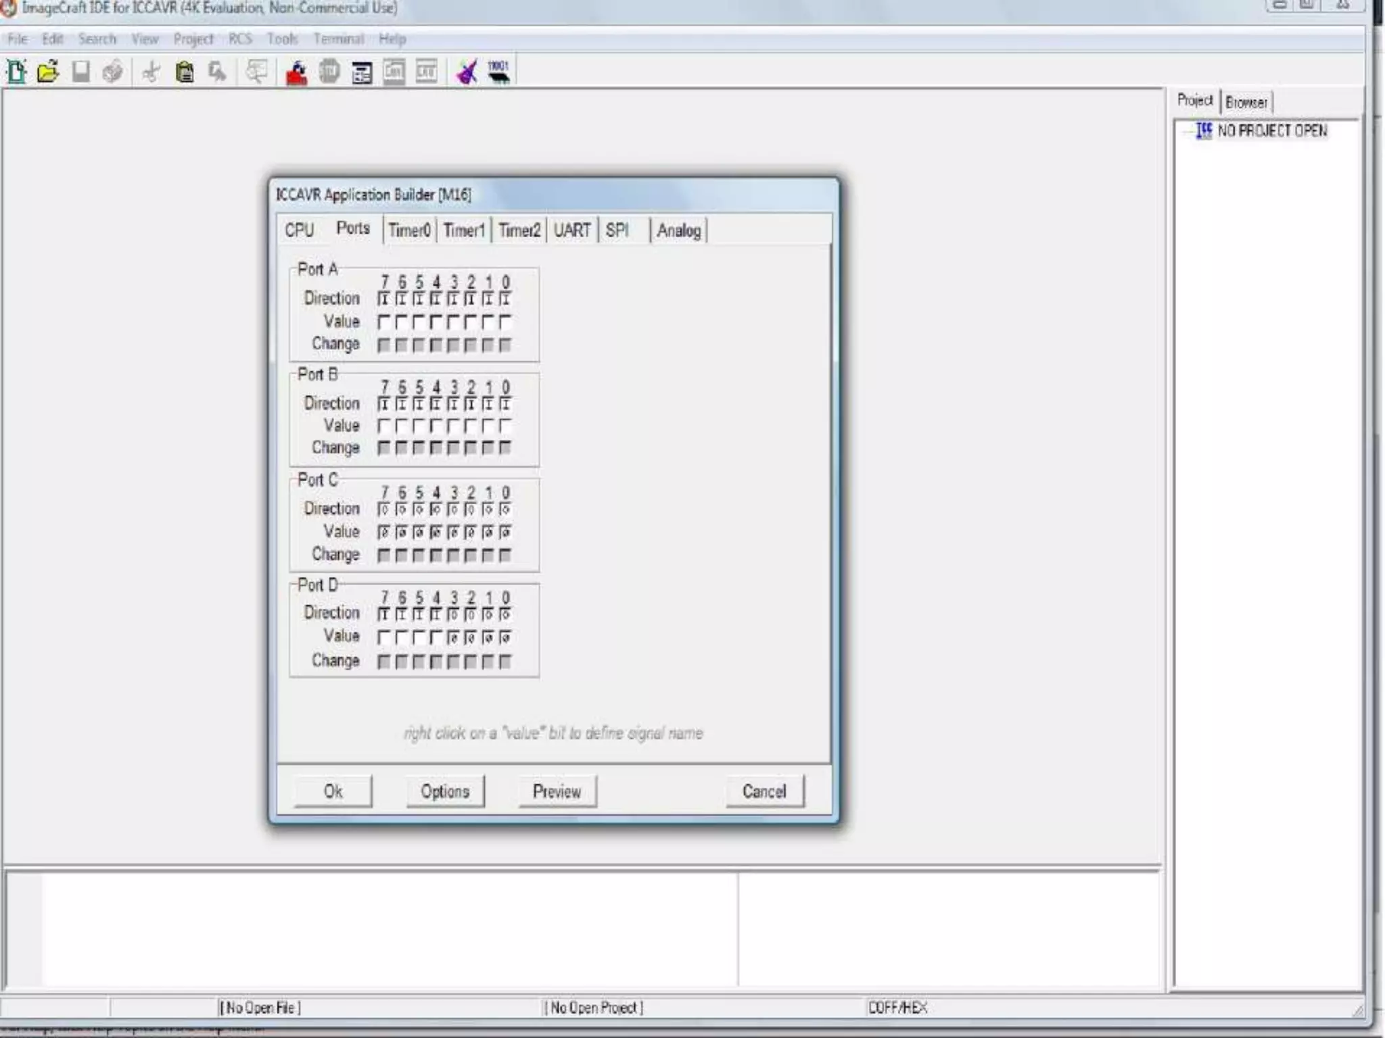The image size is (1385, 1038).
Task: Switch to the CPU tab
Action: click(x=299, y=230)
